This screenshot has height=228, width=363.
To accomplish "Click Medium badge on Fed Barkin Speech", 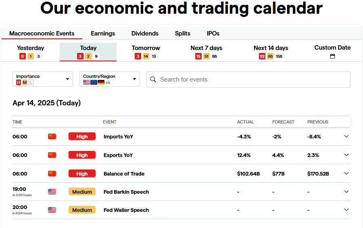I will [x=82, y=192].
